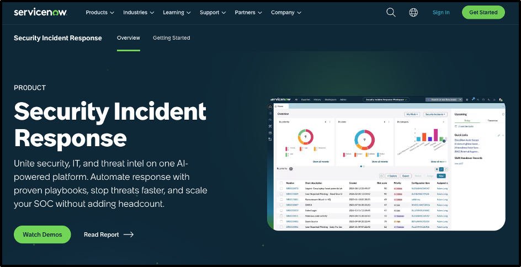Click the green Get Started button
Viewport: 521px width, 267px height.
click(483, 12)
